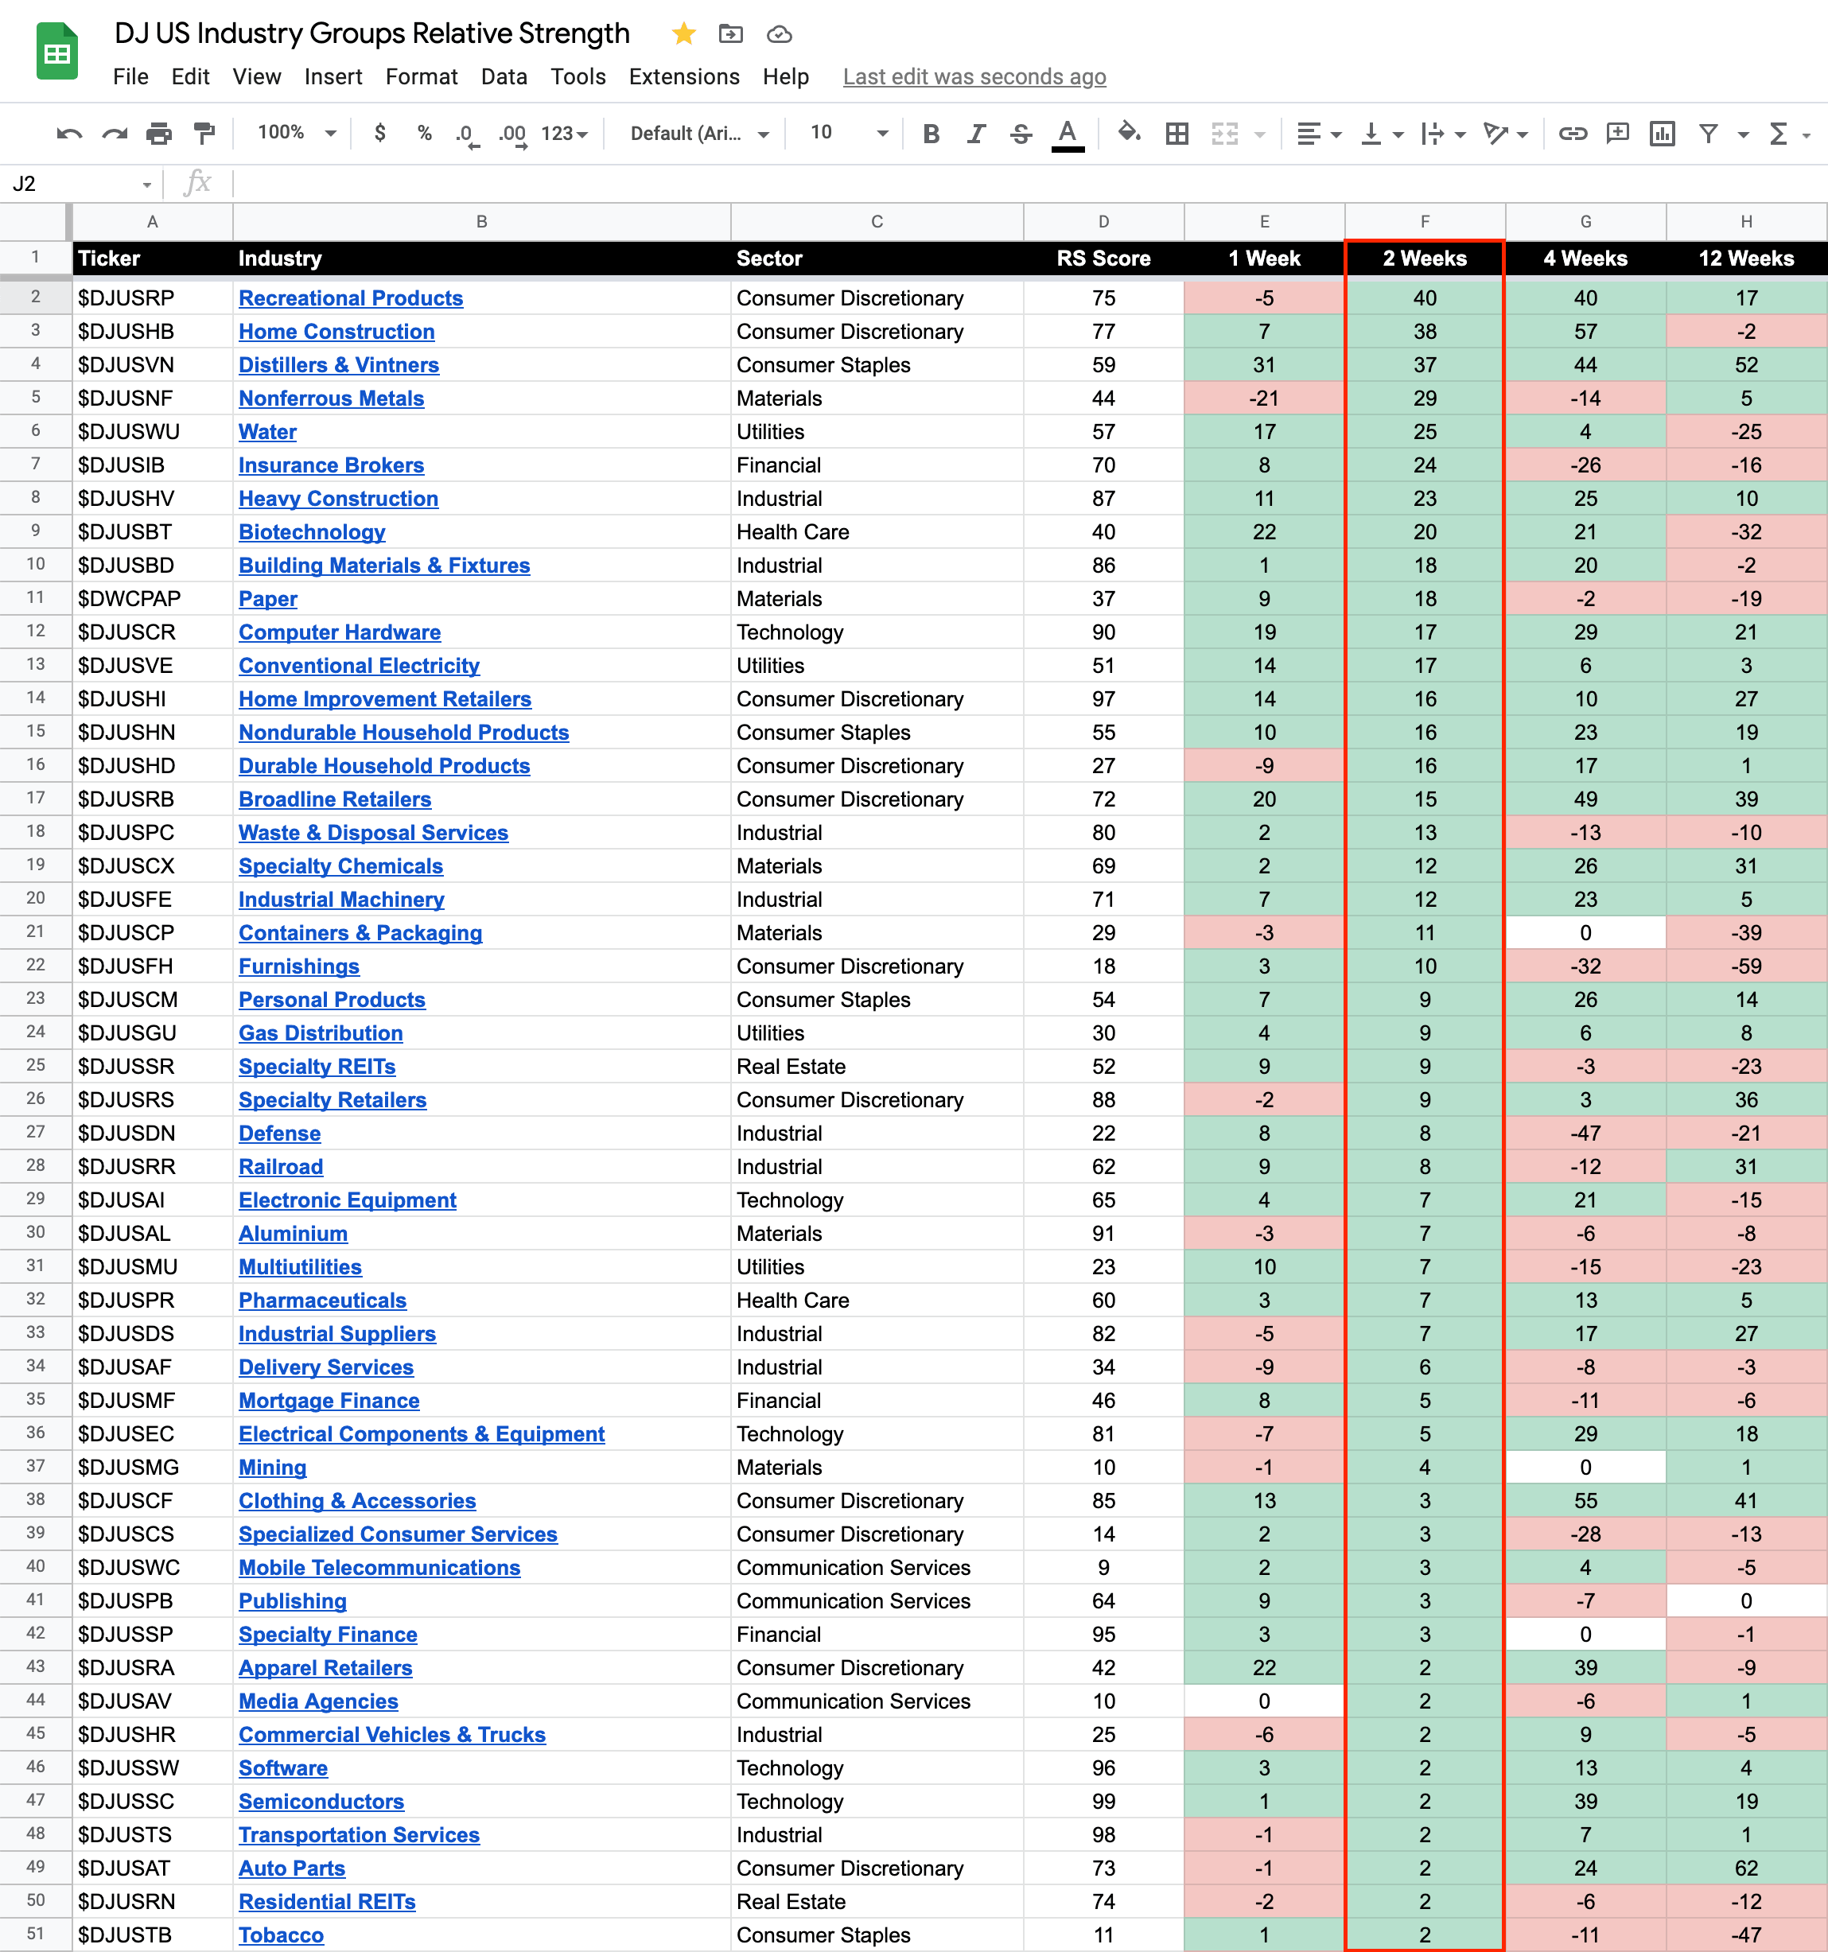Open the Extensions menu

(683, 76)
